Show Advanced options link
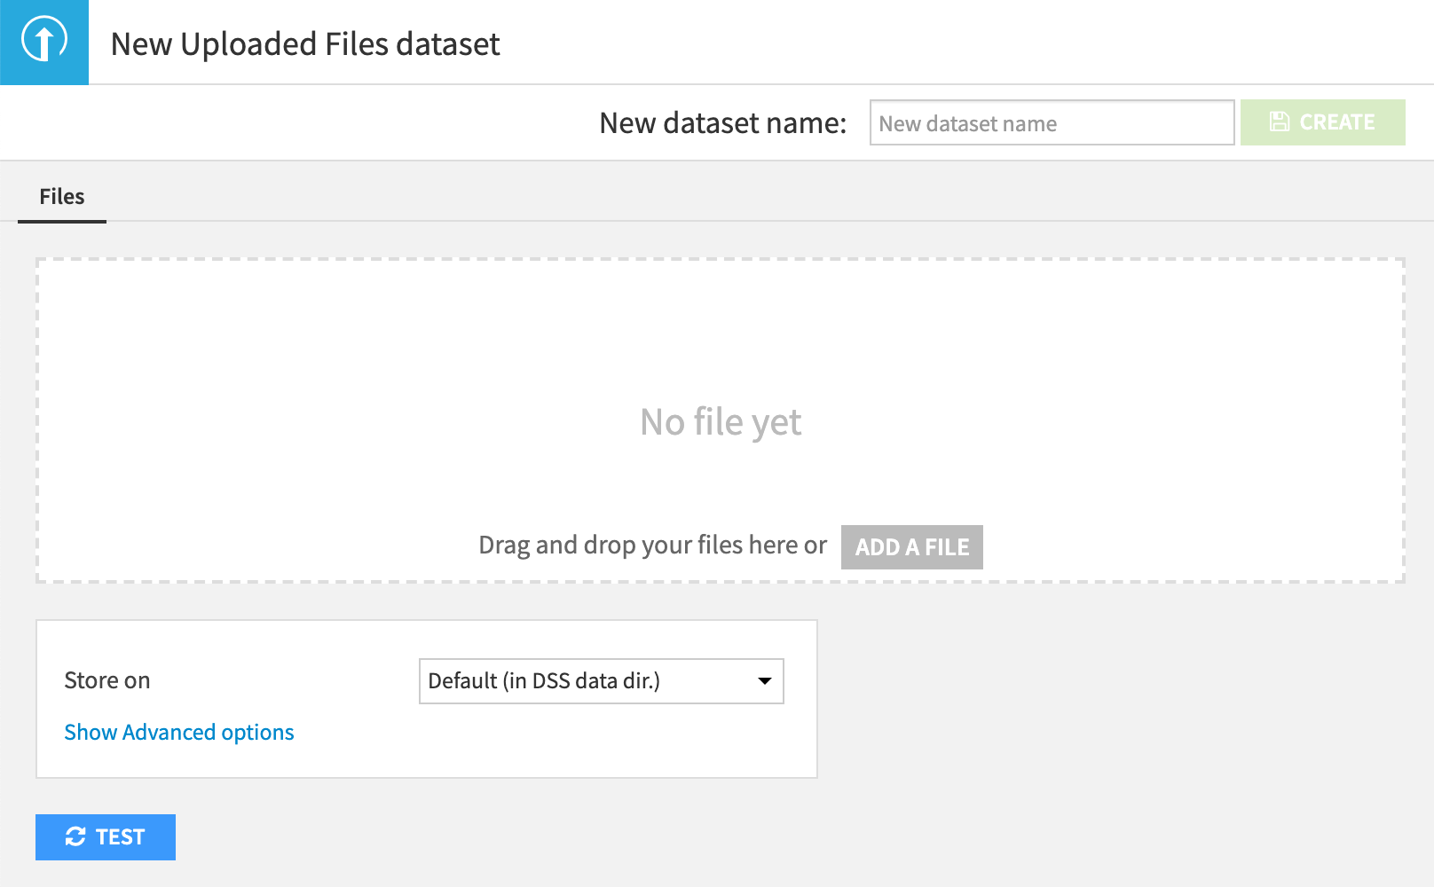The image size is (1434, 887). tap(179, 733)
